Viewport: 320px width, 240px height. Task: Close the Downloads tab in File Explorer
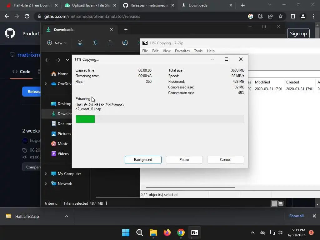[x=112, y=29]
